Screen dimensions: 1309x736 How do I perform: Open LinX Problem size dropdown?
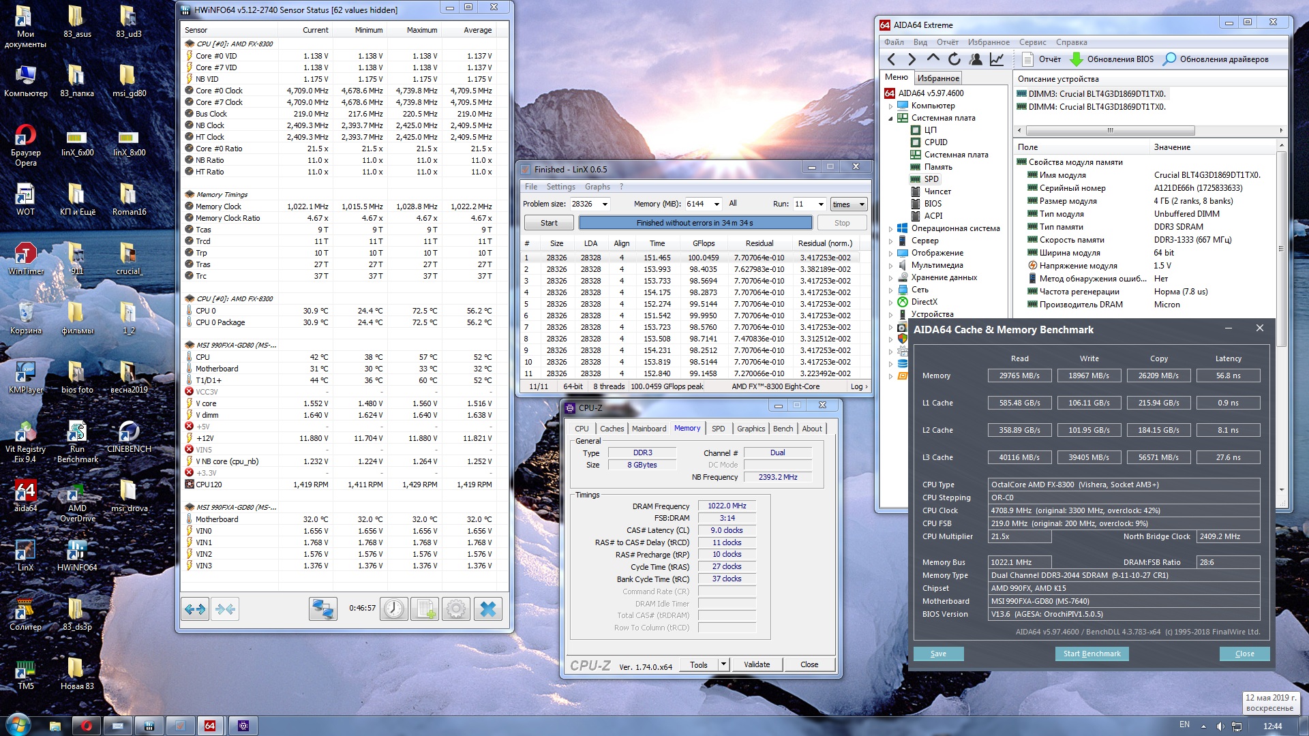[604, 204]
